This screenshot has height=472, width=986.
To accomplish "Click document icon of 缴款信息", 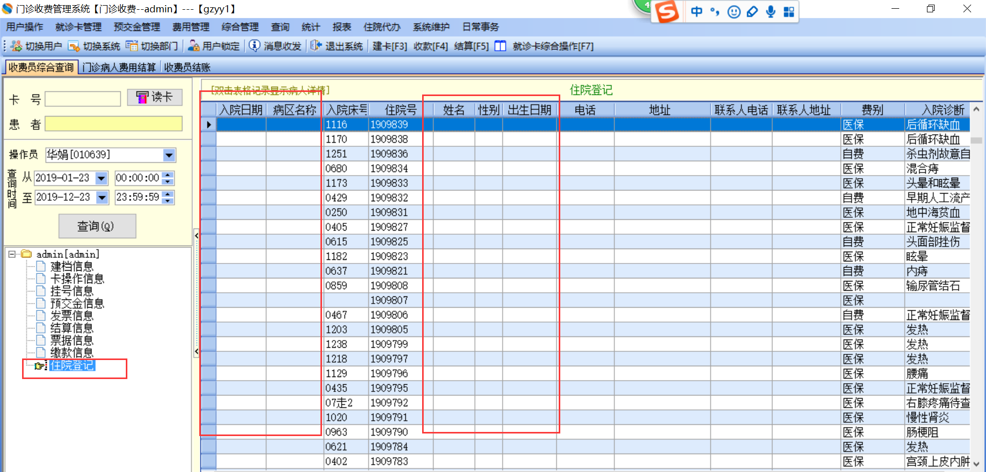I will coord(41,352).
